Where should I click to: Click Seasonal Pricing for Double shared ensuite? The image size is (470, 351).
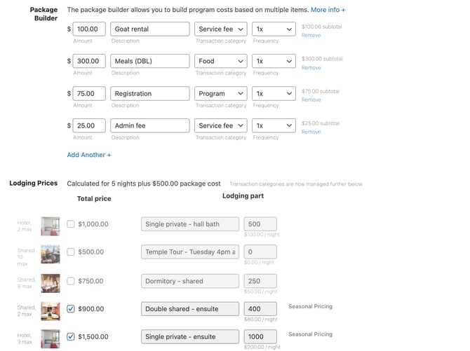coord(310,306)
